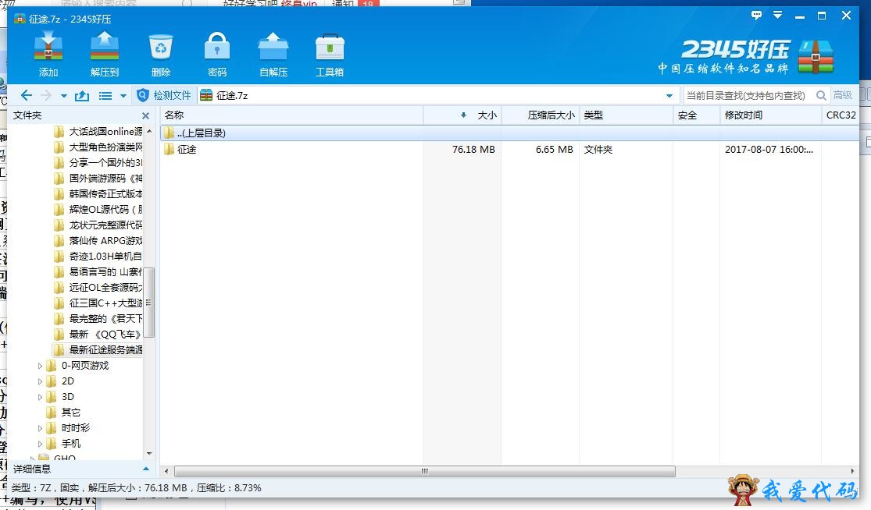The height and width of the screenshot is (510, 871).
Task: Select 大型角色扮演类 folder in tree
Action: coord(98,147)
